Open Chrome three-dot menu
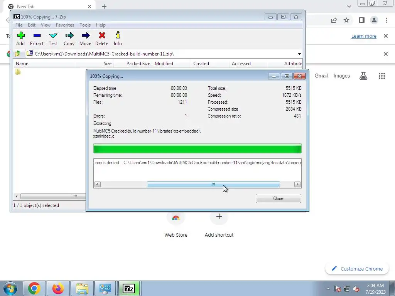This screenshot has height=296, width=395. click(387, 20)
